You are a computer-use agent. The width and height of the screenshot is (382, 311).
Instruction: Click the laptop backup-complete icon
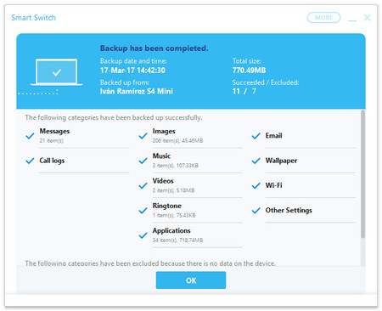[x=57, y=72]
